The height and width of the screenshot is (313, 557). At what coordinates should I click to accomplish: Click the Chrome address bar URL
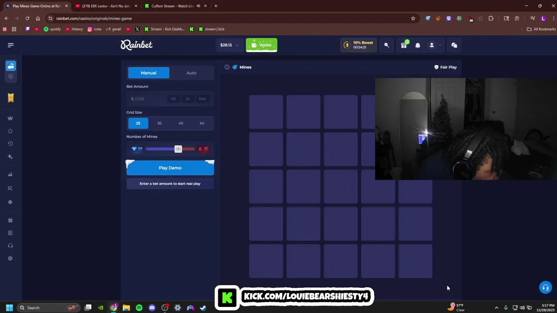tap(94, 18)
